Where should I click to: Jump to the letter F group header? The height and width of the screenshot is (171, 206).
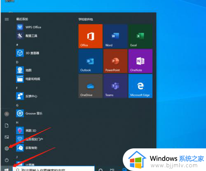(x=17, y=88)
